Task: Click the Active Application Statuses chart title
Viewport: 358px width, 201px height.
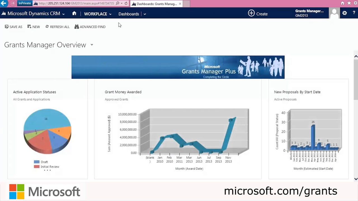Action: pos(34,92)
